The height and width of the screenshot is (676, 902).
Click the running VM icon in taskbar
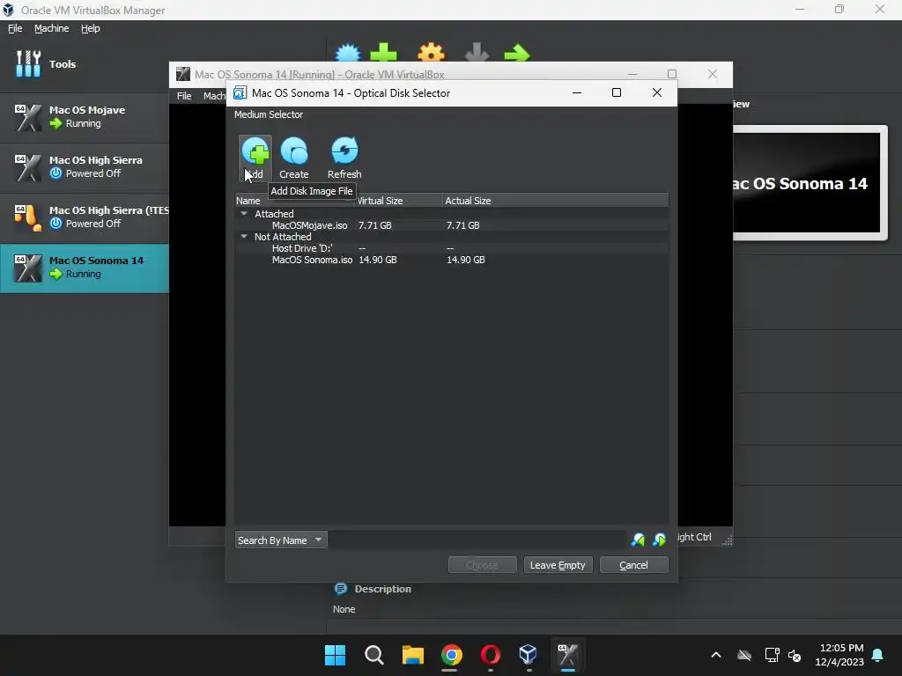tap(567, 655)
